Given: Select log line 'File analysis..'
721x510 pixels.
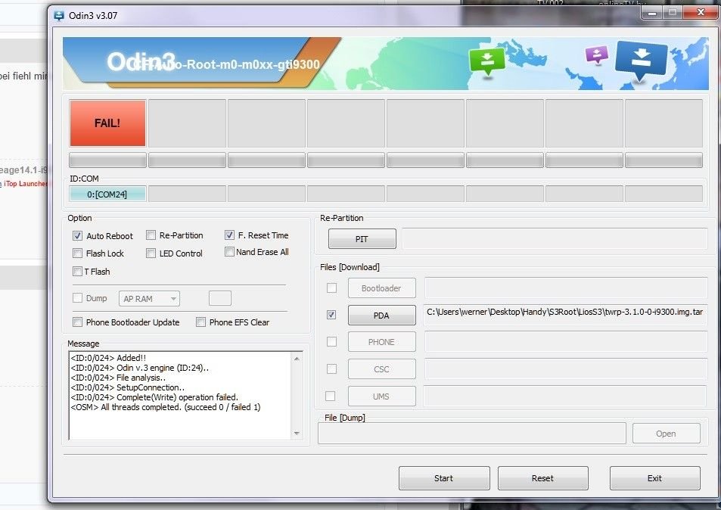Looking at the screenshot, I should (118, 378).
